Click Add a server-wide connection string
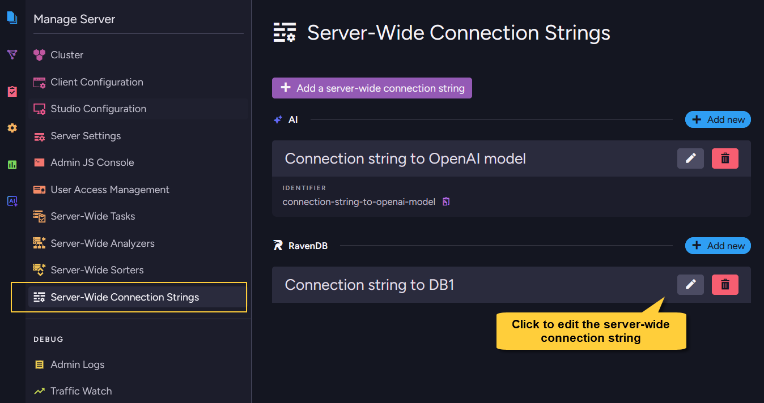764x403 pixels. [372, 88]
